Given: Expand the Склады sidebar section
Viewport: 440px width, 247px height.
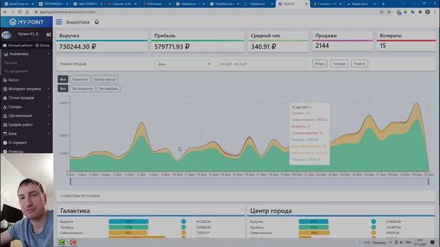Looking at the screenshot, I should coord(26,107).
